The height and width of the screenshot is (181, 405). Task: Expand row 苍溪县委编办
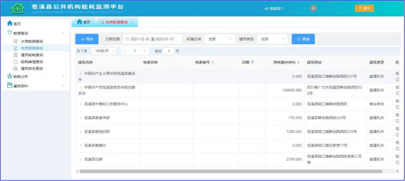click(81, 145)
